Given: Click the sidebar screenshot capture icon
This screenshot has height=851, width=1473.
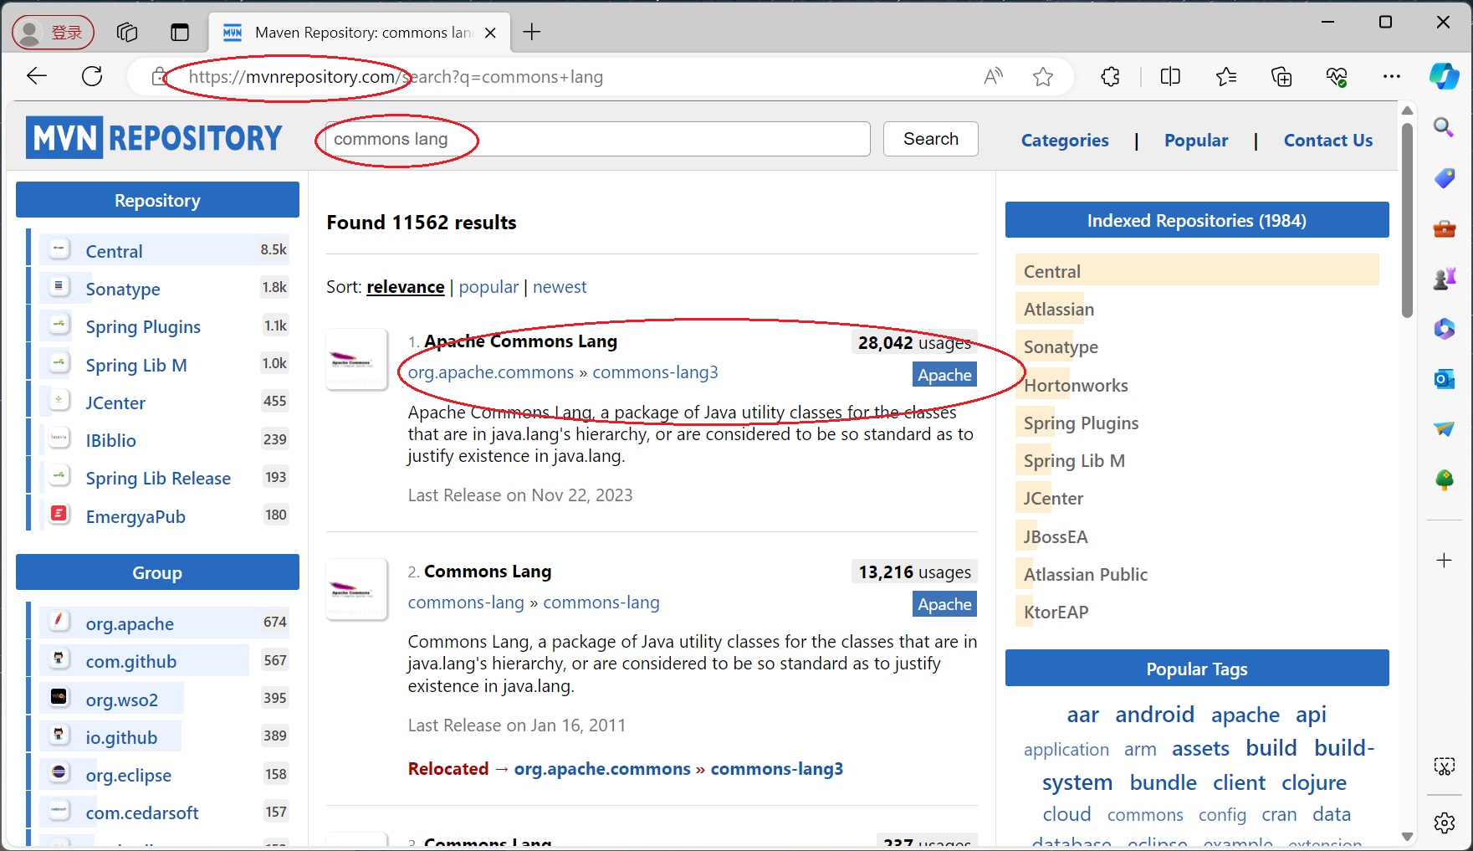Looking at the screenshot, I should point(1444,766).
